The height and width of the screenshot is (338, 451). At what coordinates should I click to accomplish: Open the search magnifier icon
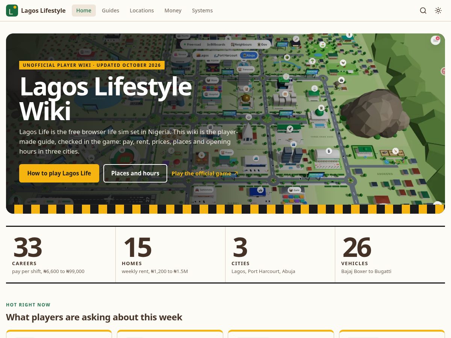(x=423, y=11)
